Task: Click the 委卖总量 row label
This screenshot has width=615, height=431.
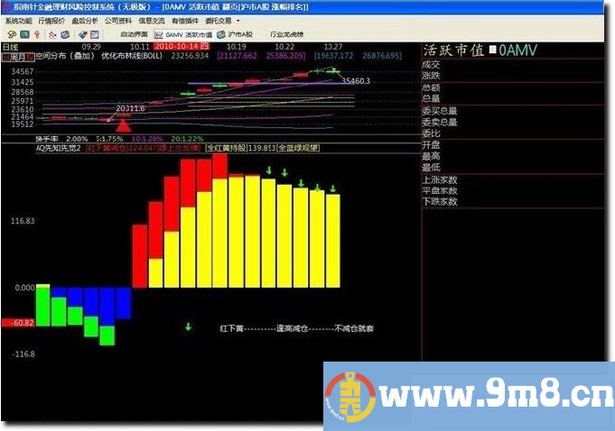Action: pos(440,122)
